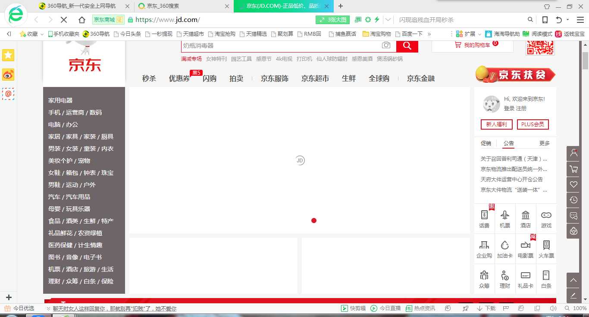Open the 理财 wealth management icon
This screenshot has width=589, height=317.
[505, 279]
